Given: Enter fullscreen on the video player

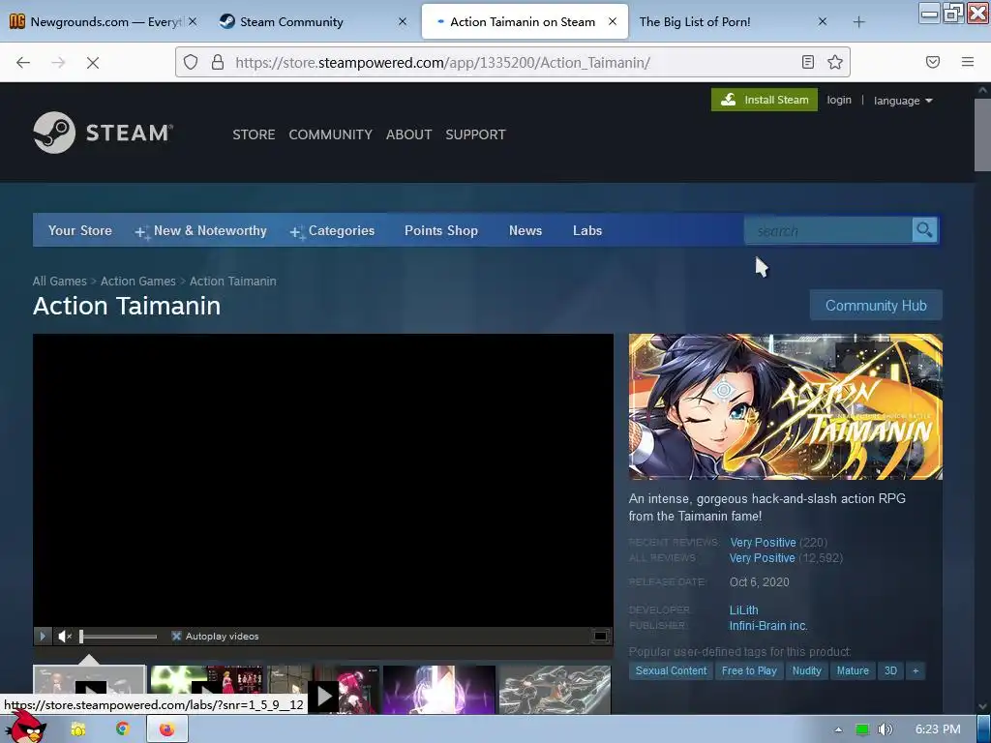Looking at the screenshot, I should [600, 637].
